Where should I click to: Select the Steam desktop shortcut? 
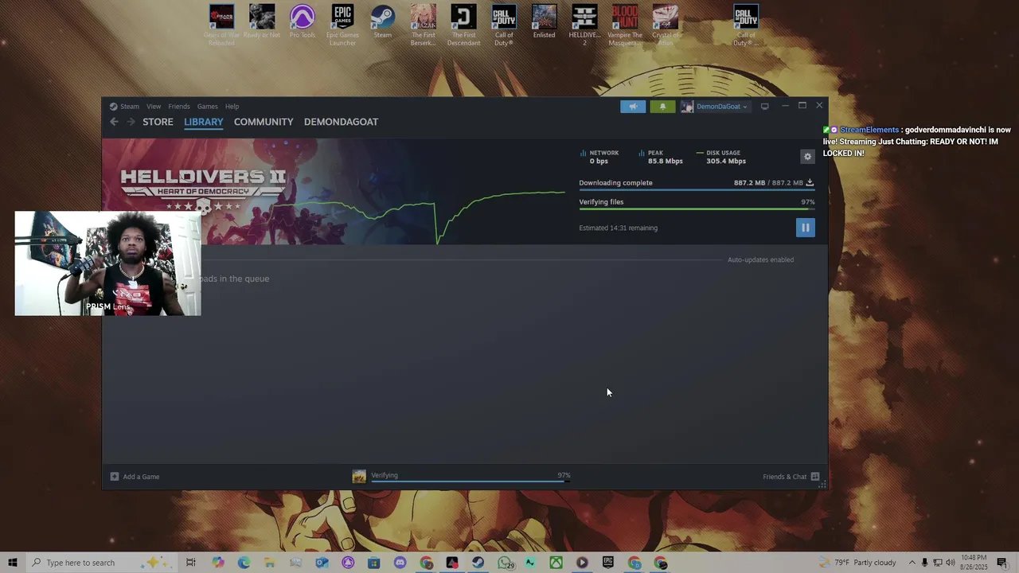(x=383, y=22)
